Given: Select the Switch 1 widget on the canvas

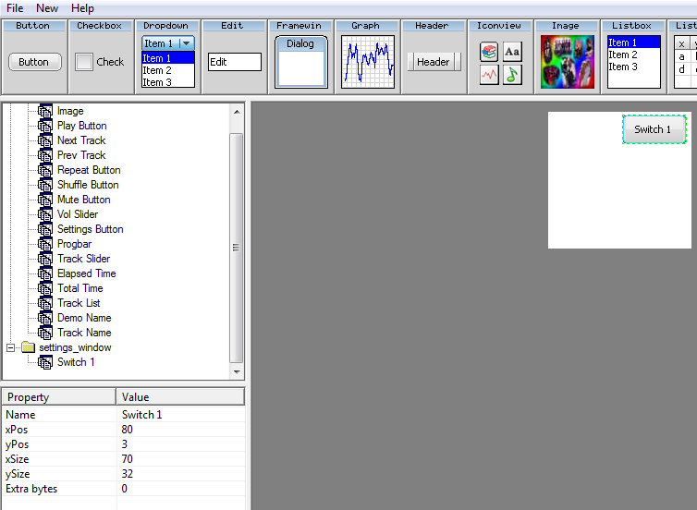Looking at the screenshot, I should point(654,129).
